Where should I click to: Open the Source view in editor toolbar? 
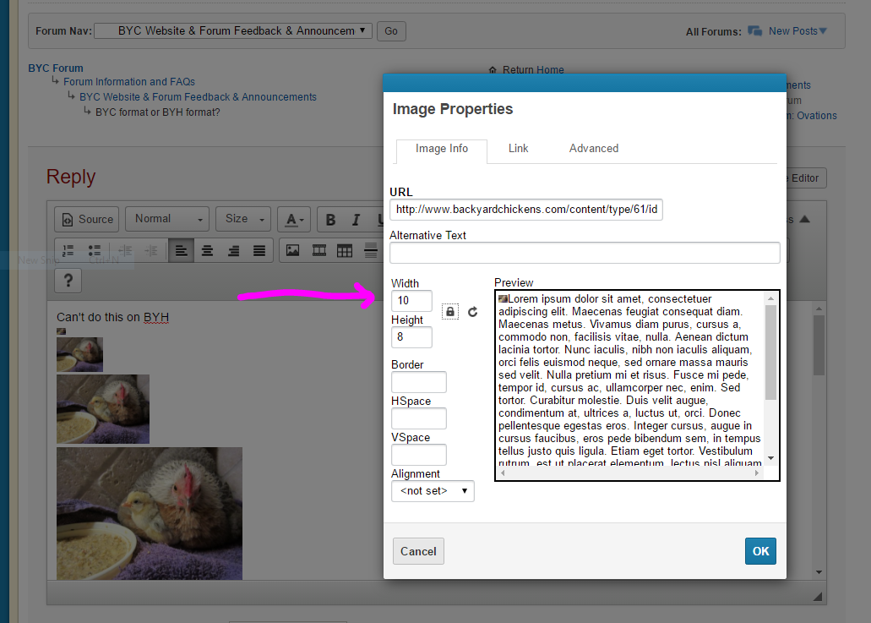[x=87, y=219]
